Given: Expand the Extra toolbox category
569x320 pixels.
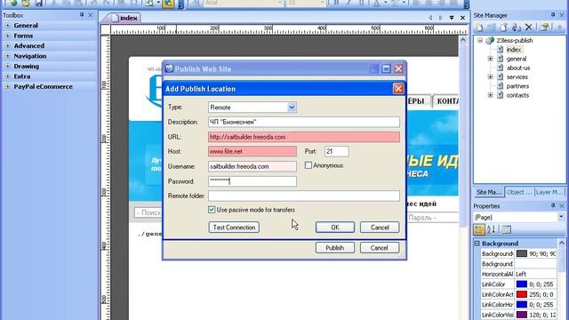Looking at the screenshot, I should (x=7, y=76).
